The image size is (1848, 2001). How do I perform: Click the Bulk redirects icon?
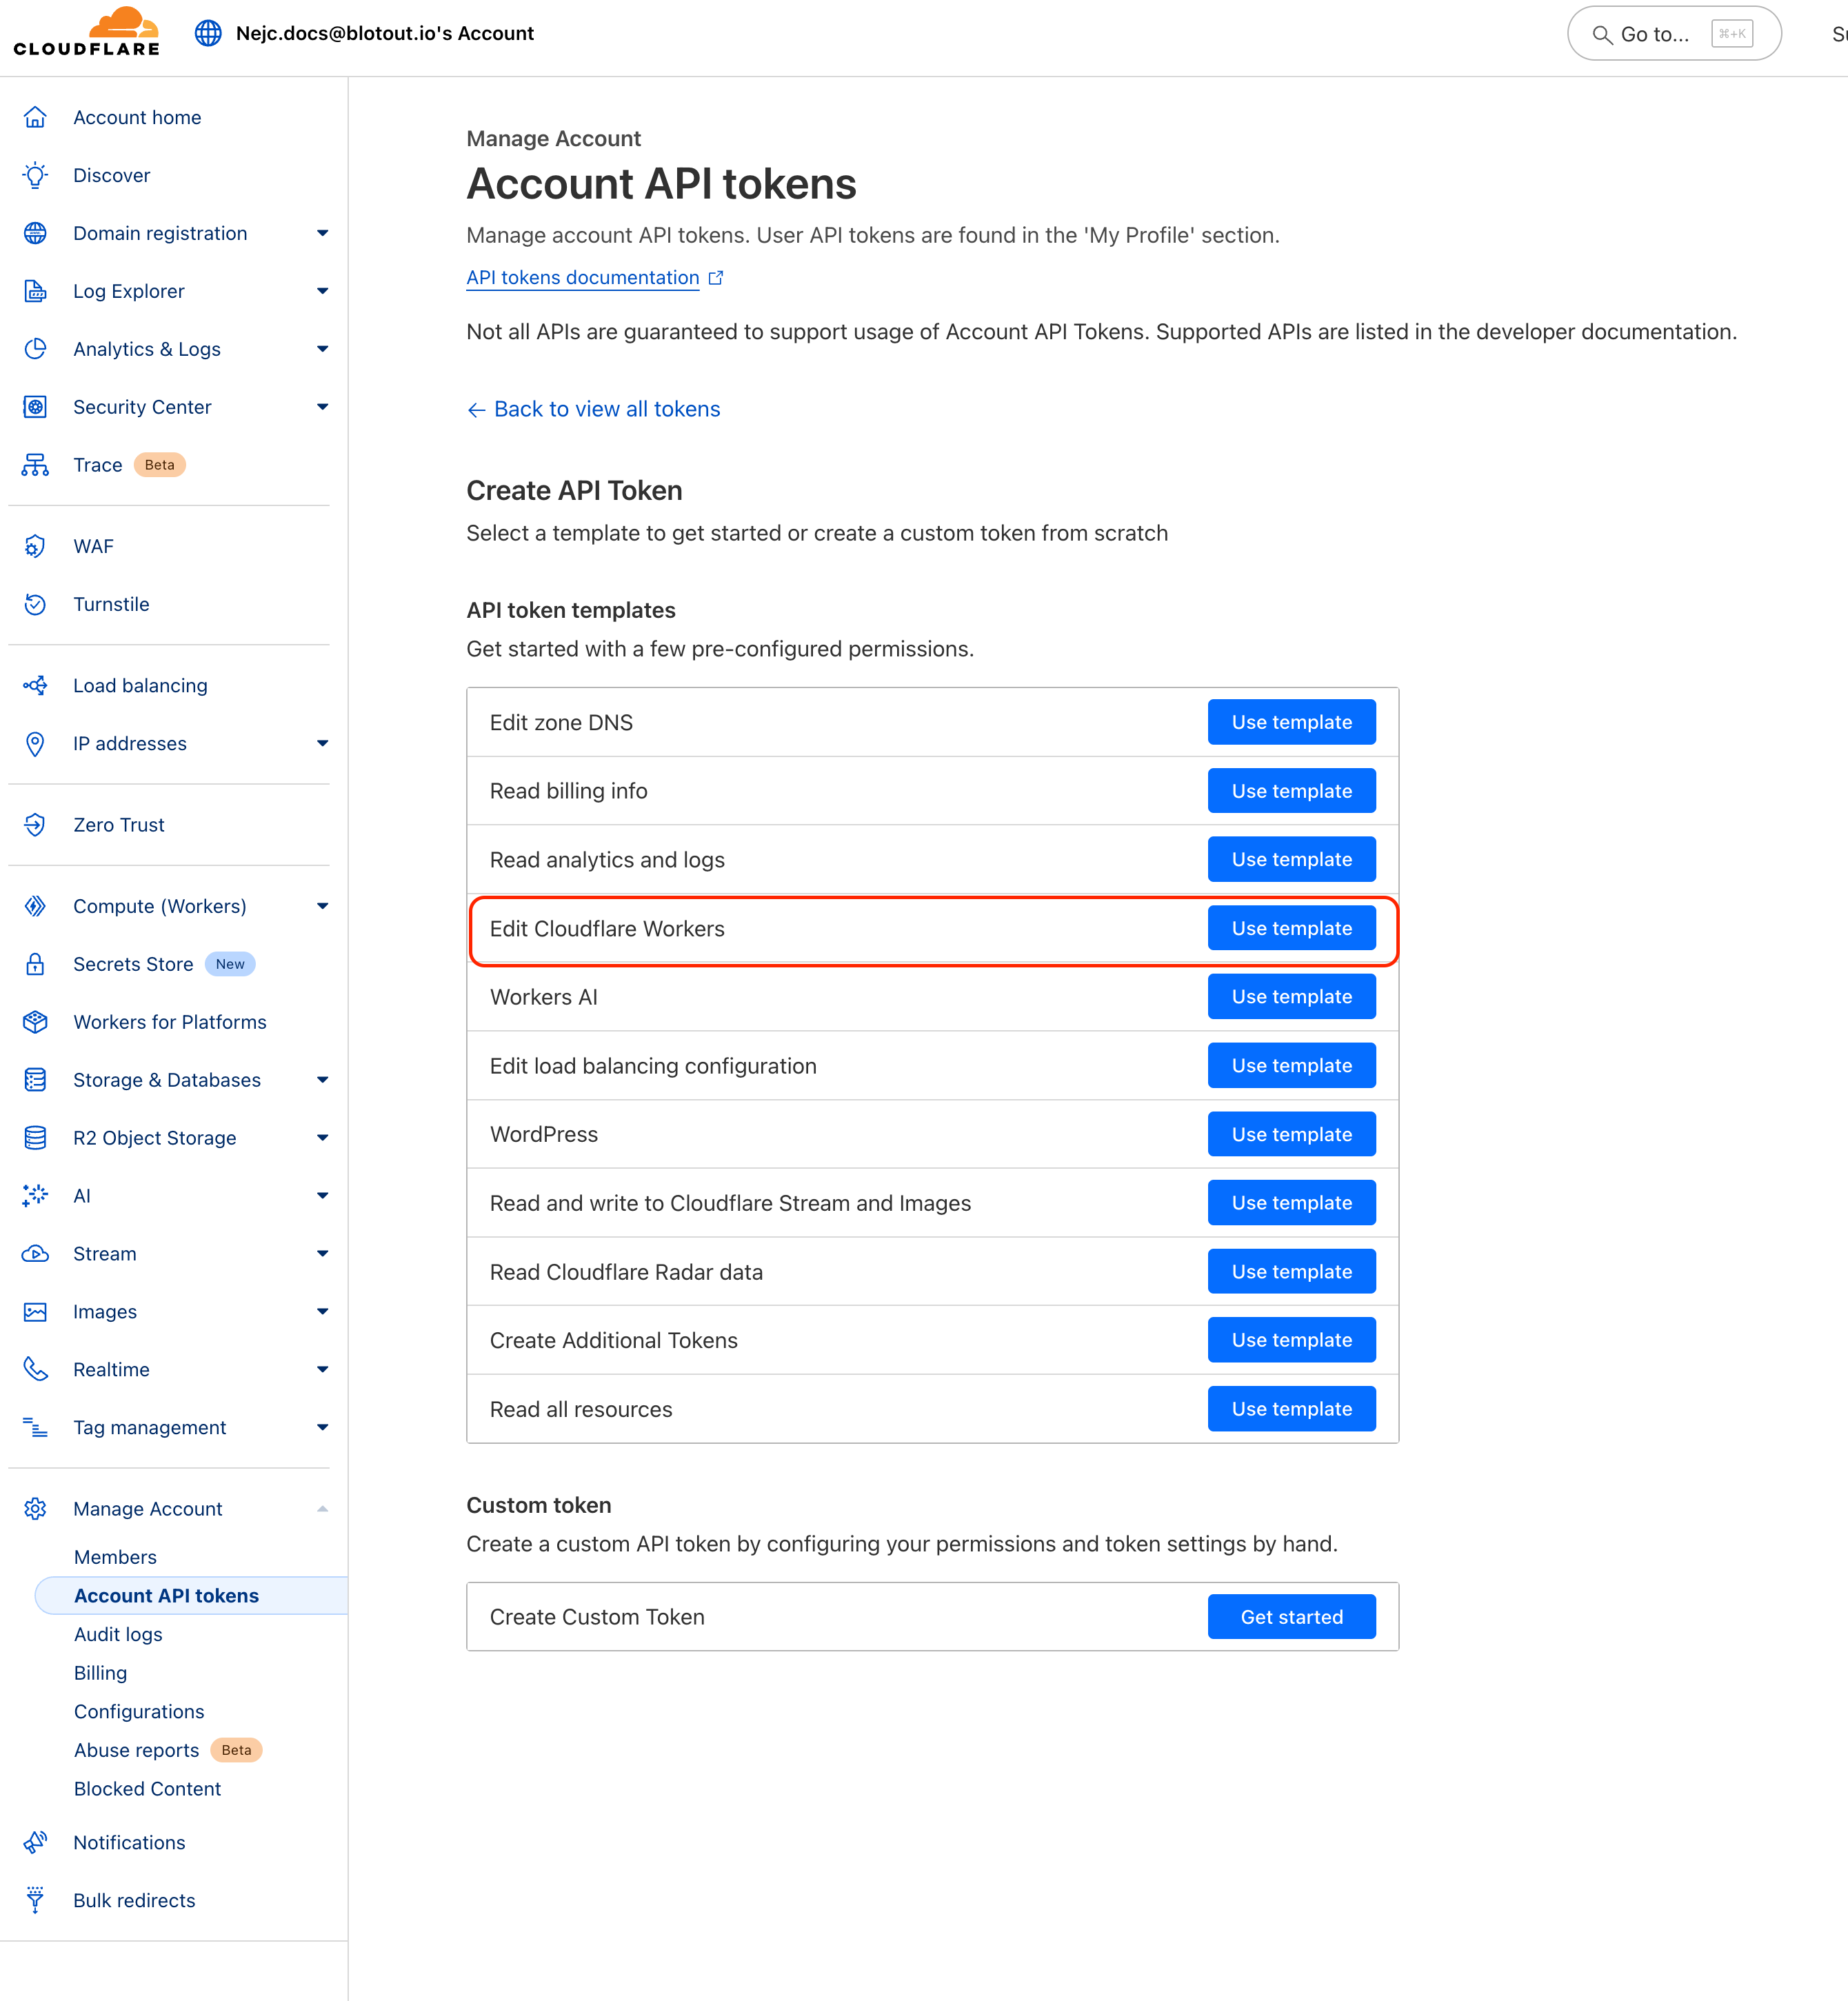[x=35, y=1900]
